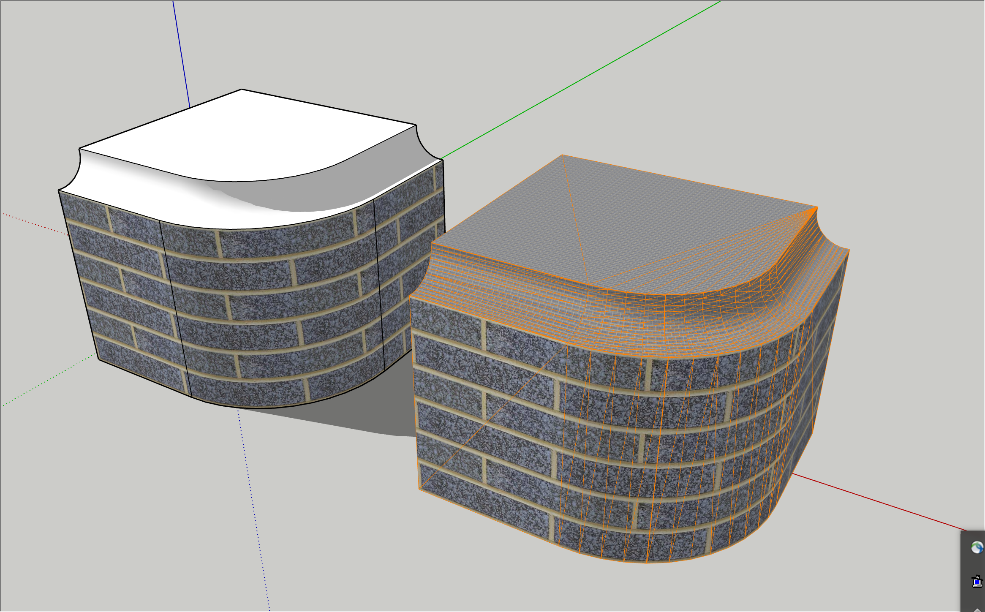This screenshot has width=985, height=612.
Task: Expand the hidden tray icons arrow
Action: (x=977, y=609)
